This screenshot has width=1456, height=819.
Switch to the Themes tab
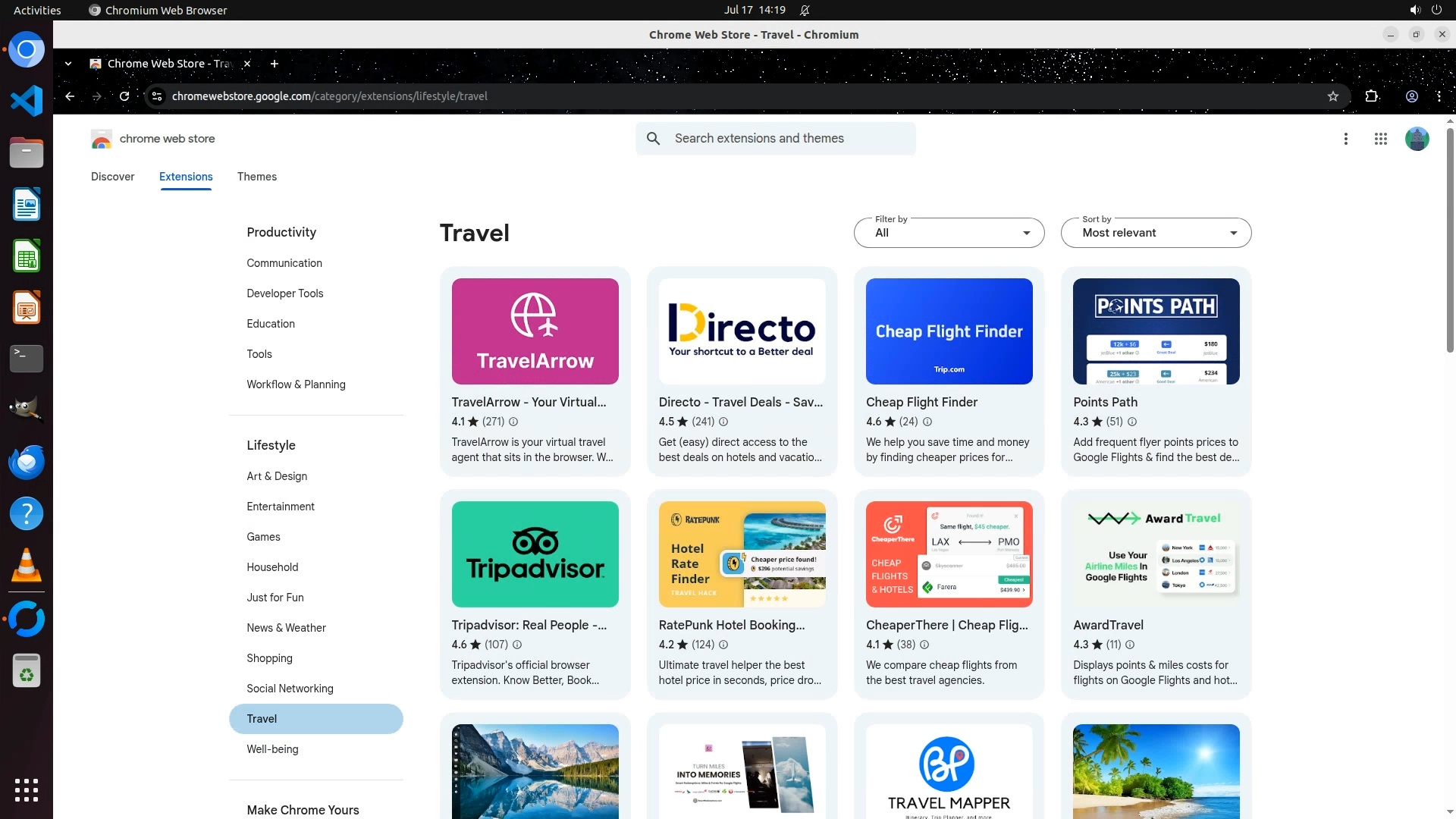[256, 177]
